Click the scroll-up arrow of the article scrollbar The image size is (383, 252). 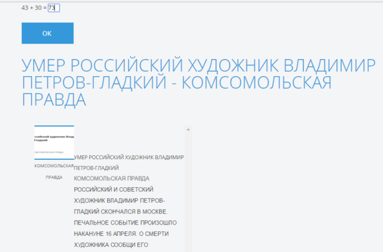188,129
